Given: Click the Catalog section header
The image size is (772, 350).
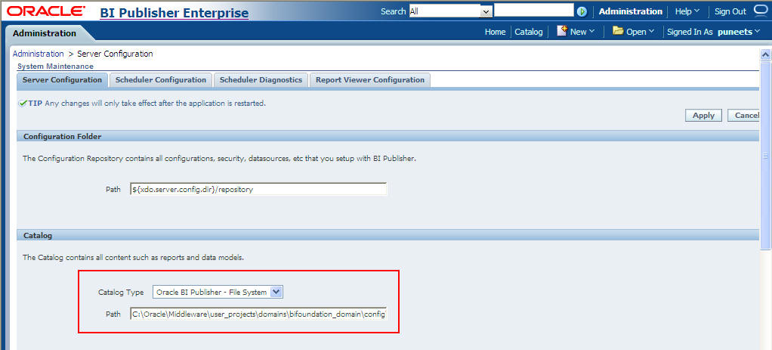Looking at the screenshot, I should point(388,236).
